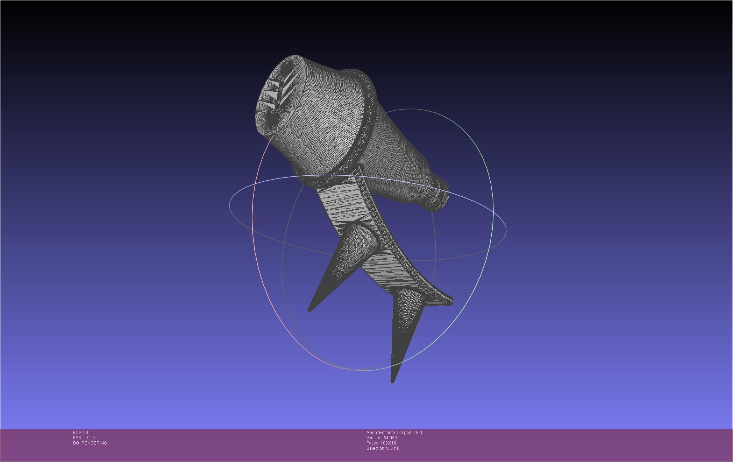Click the 'Selection: v: 0 f: 0' line
Image resolution: width=733 pixels, height=462 pixels.
383,448
